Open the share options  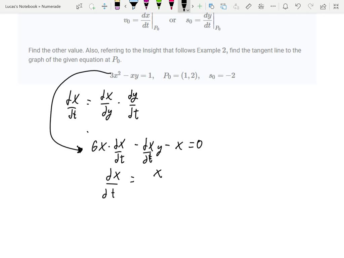pyautogui.click(x=322, y=6)
